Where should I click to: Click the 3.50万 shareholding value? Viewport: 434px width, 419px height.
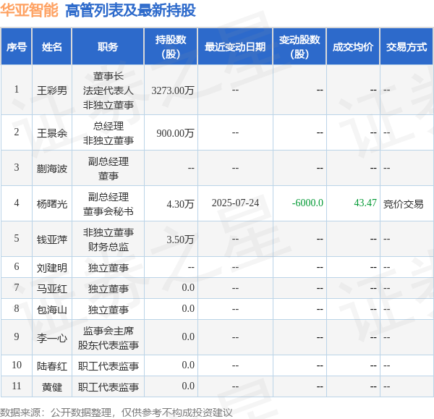180,240
